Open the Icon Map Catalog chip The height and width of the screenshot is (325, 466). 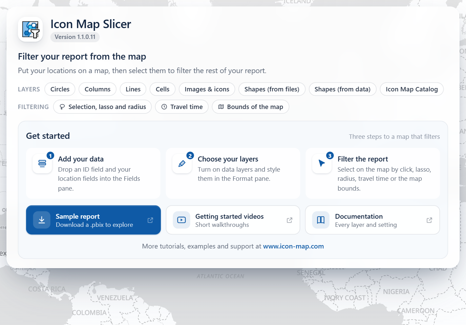(x=412, y=89)
